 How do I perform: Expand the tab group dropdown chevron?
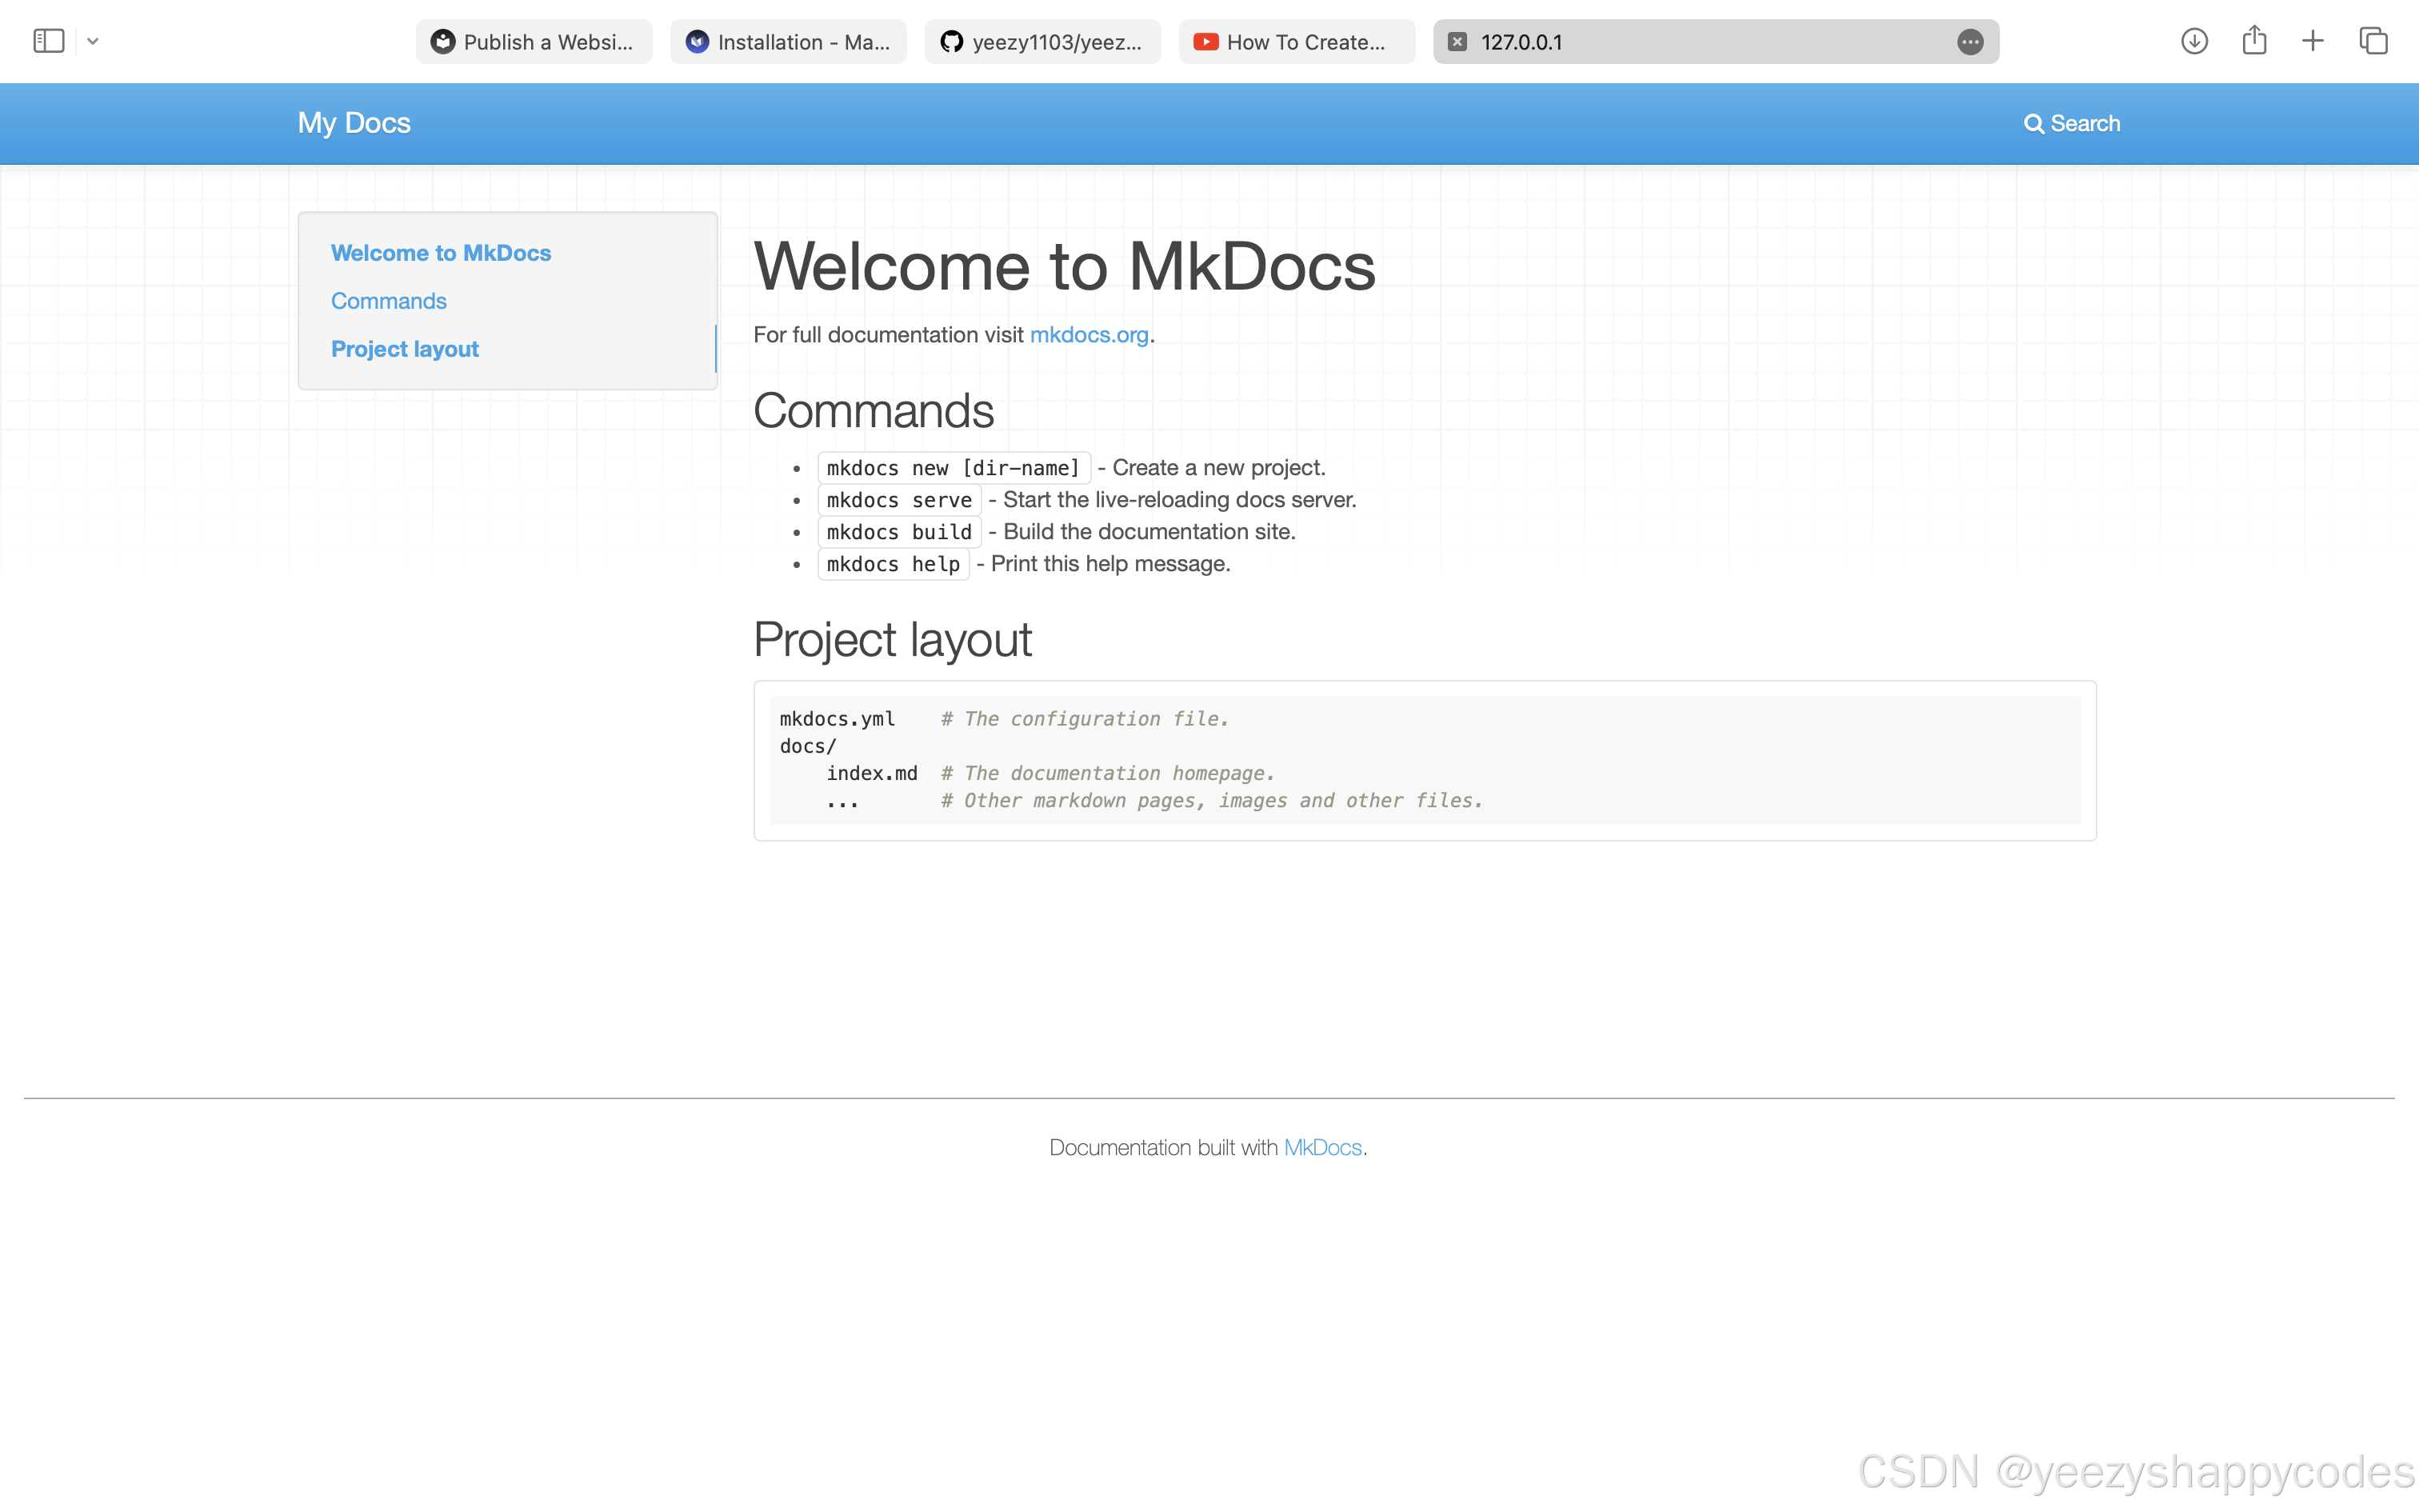(93, 41)
